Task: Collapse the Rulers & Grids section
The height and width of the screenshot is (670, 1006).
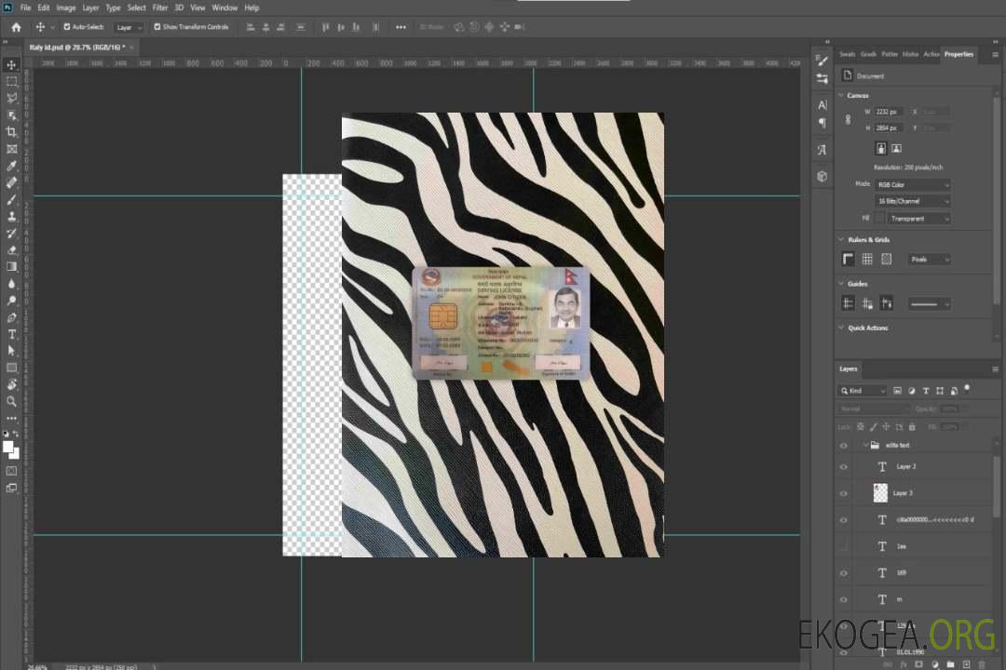Action: (841, 240)
